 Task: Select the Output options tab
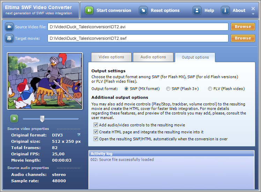(x=195, y=58)
